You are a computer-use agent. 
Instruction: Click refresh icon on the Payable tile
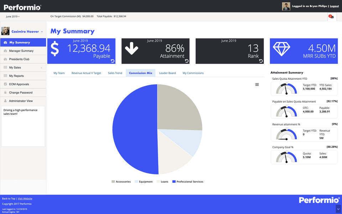click(x=113, y=61)
